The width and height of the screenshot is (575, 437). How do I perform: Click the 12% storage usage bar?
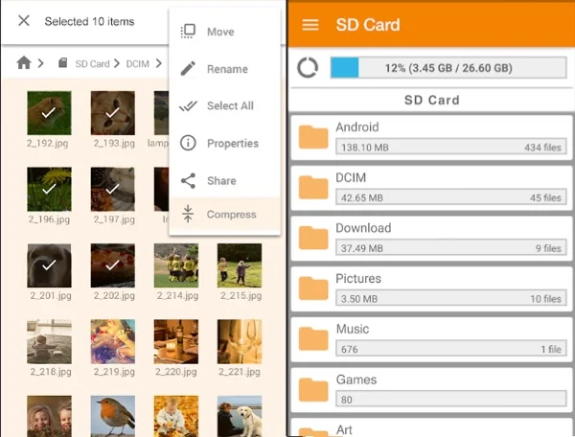coord(448,67)
